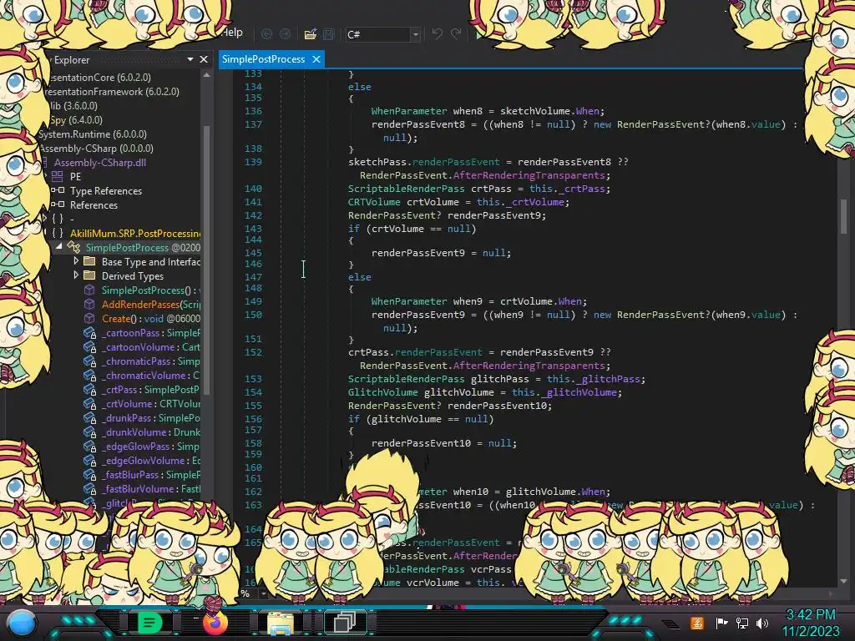Select the AddRenderPasses method entry
Viewport: 855px width, 641px height.
coord(151,304)
